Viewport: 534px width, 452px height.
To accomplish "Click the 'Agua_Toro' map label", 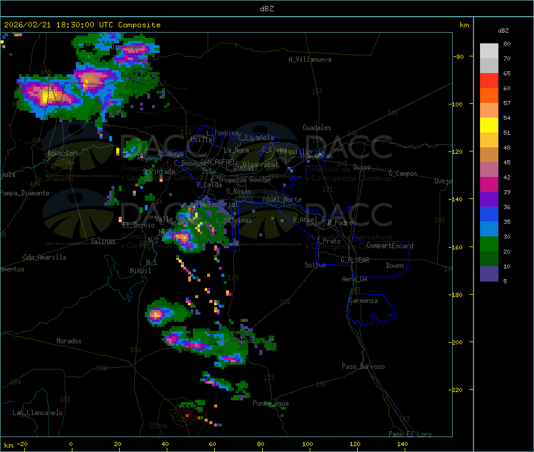I will coord(63,153).
